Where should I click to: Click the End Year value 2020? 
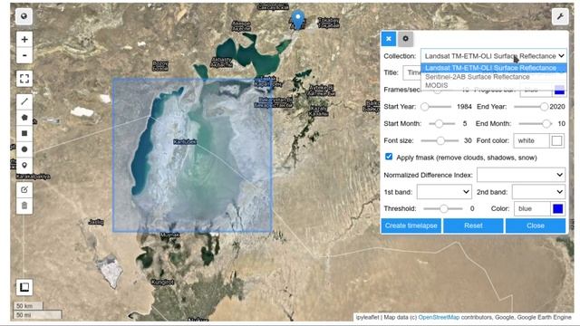(557, 107)
